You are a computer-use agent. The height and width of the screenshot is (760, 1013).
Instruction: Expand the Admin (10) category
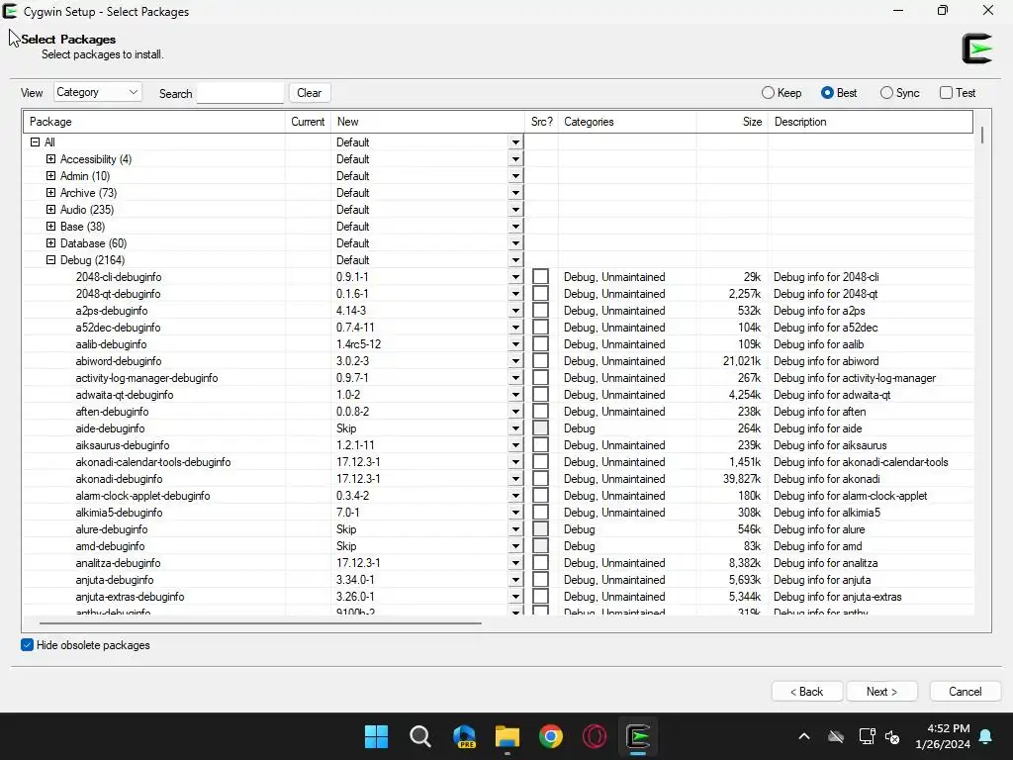51,176
